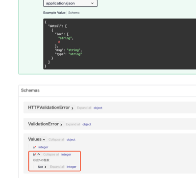Click the object type label beside ValidationError
The image size is (196, 178).
pyautogui.click(x=87, y=124)
